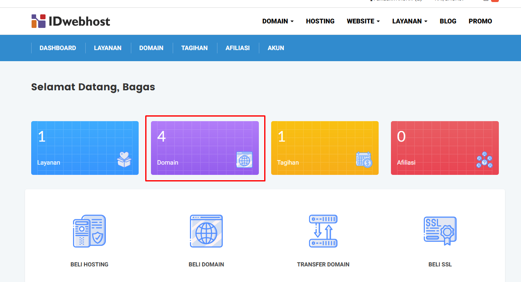Click the TRANSFER DOMAIN link
The image size is (521, 282).
[323, 264]
